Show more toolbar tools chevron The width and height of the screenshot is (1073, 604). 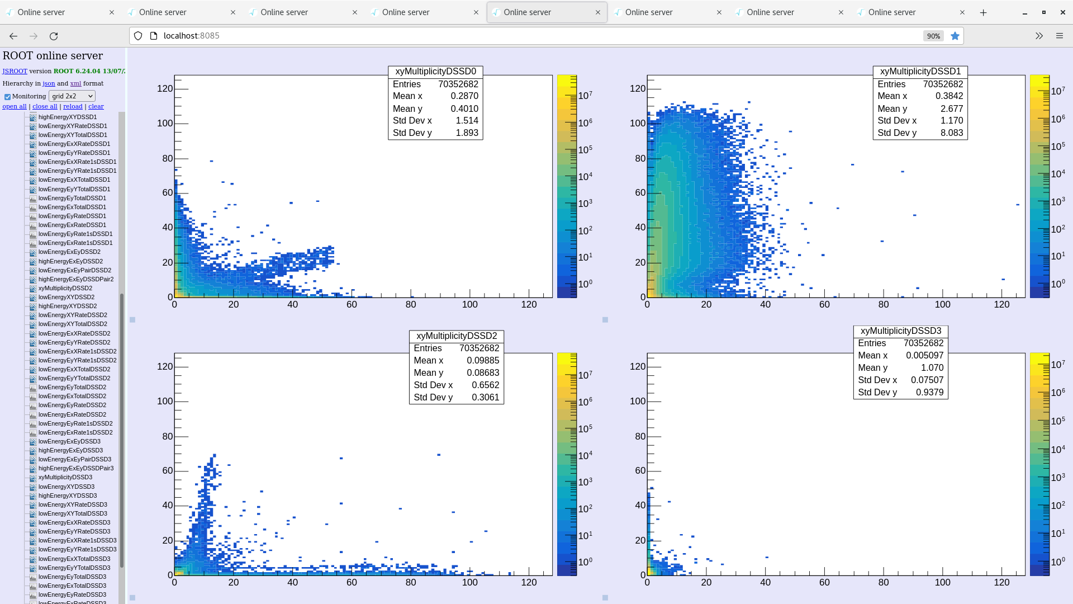coord(1039,36)
